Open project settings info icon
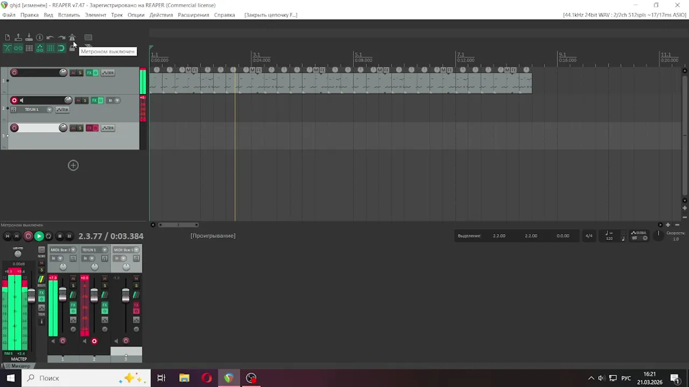Image resolution: width=689 pixels, height=387 pixels. 39,38
